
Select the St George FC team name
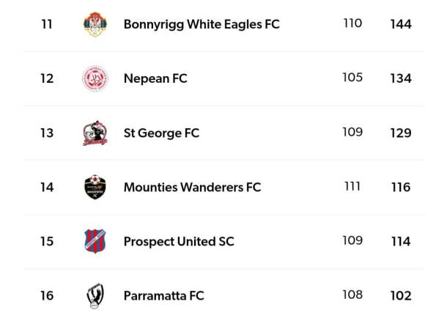[161, 133]
